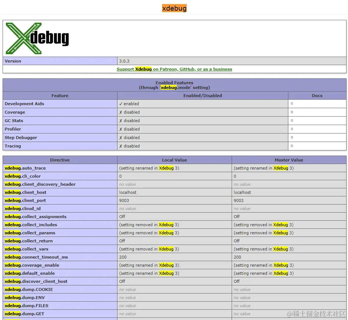Click the Local Value column header
Screen dimensions: 348x320
pos(175,160)
